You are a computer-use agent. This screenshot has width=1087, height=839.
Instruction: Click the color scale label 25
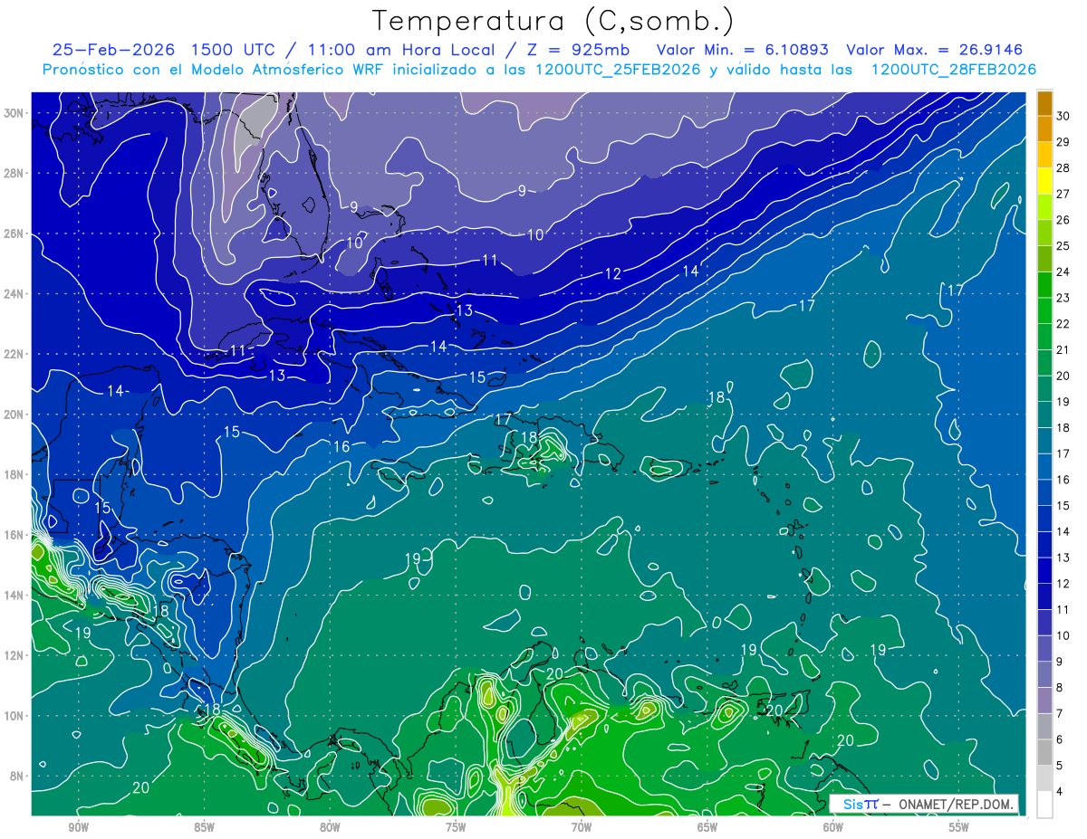1063,245
